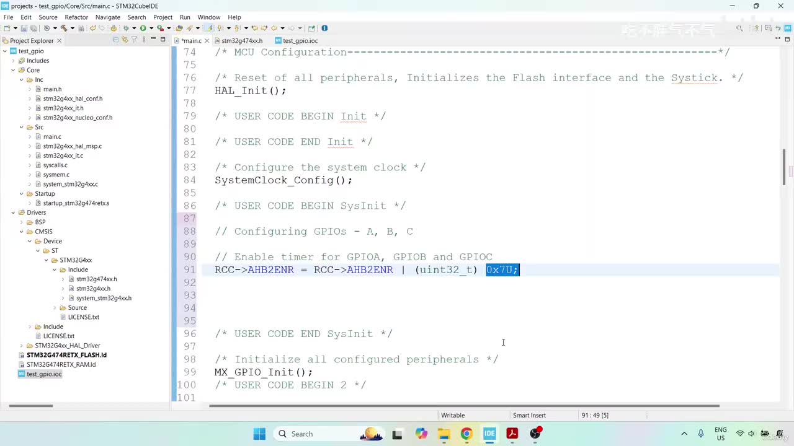Launch Debug with the bug icon
The image size is (794, 446).
(125, 28)
